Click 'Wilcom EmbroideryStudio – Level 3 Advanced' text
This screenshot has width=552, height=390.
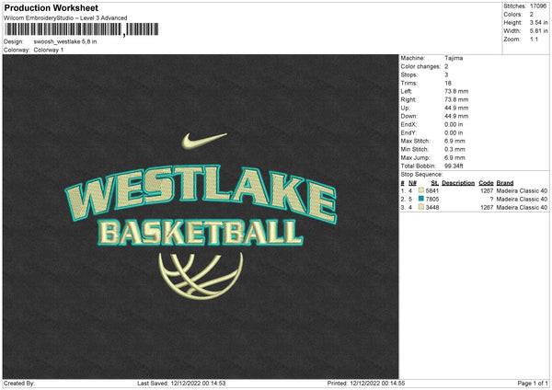(65, 18)
